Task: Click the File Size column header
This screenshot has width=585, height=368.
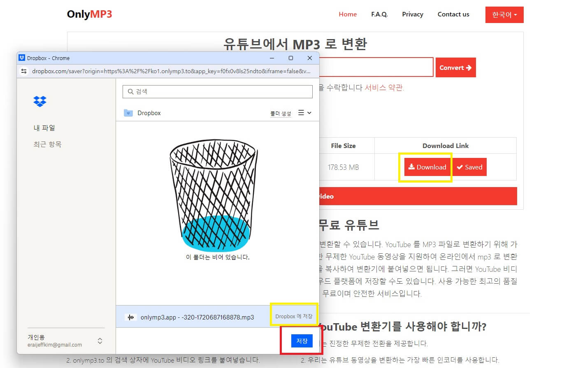Action: 343,146
